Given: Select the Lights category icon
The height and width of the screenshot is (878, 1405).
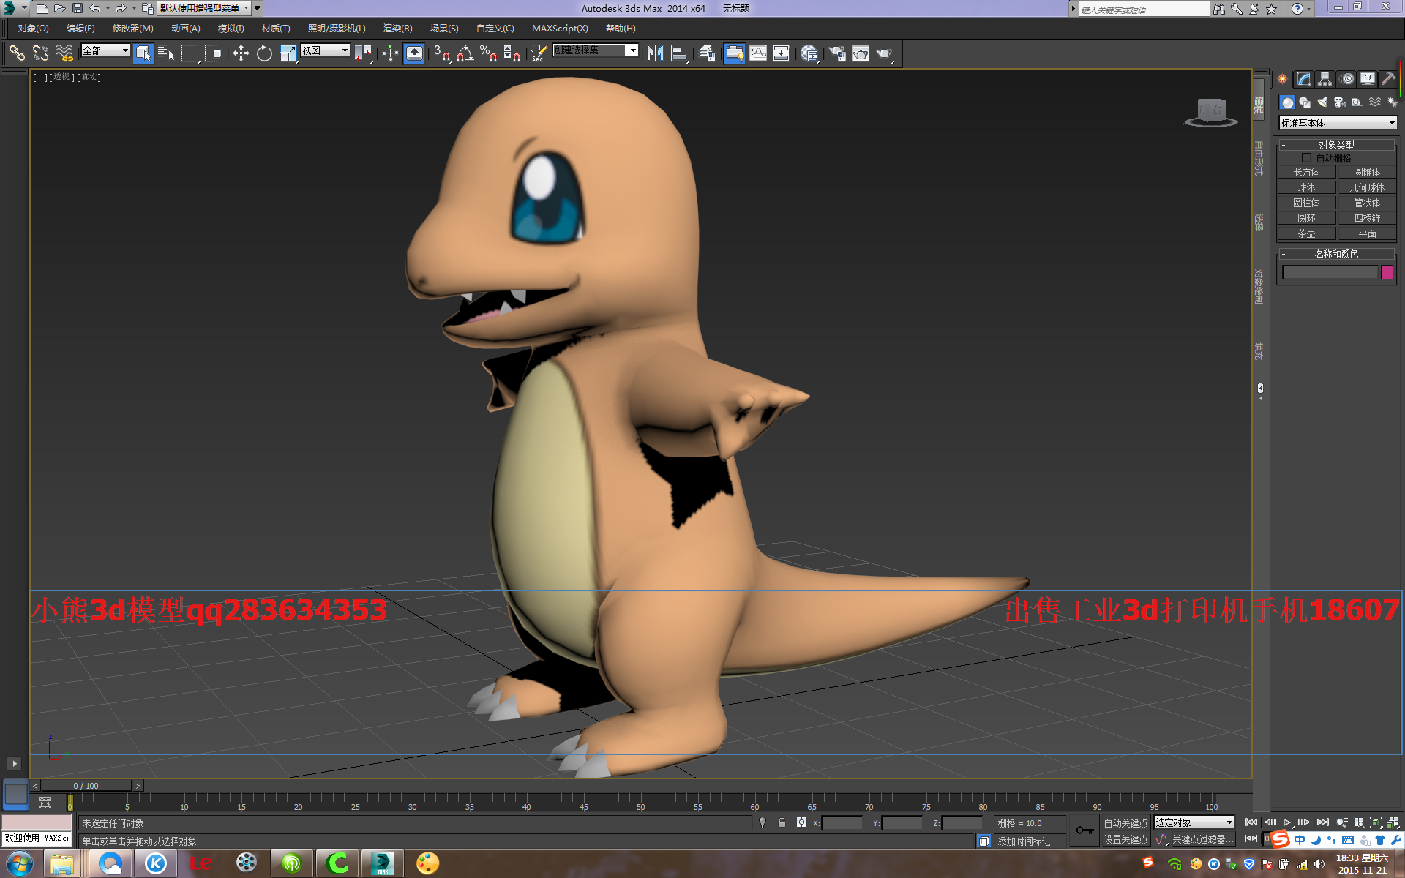Looking at the screenshot, I should 1322,102.
